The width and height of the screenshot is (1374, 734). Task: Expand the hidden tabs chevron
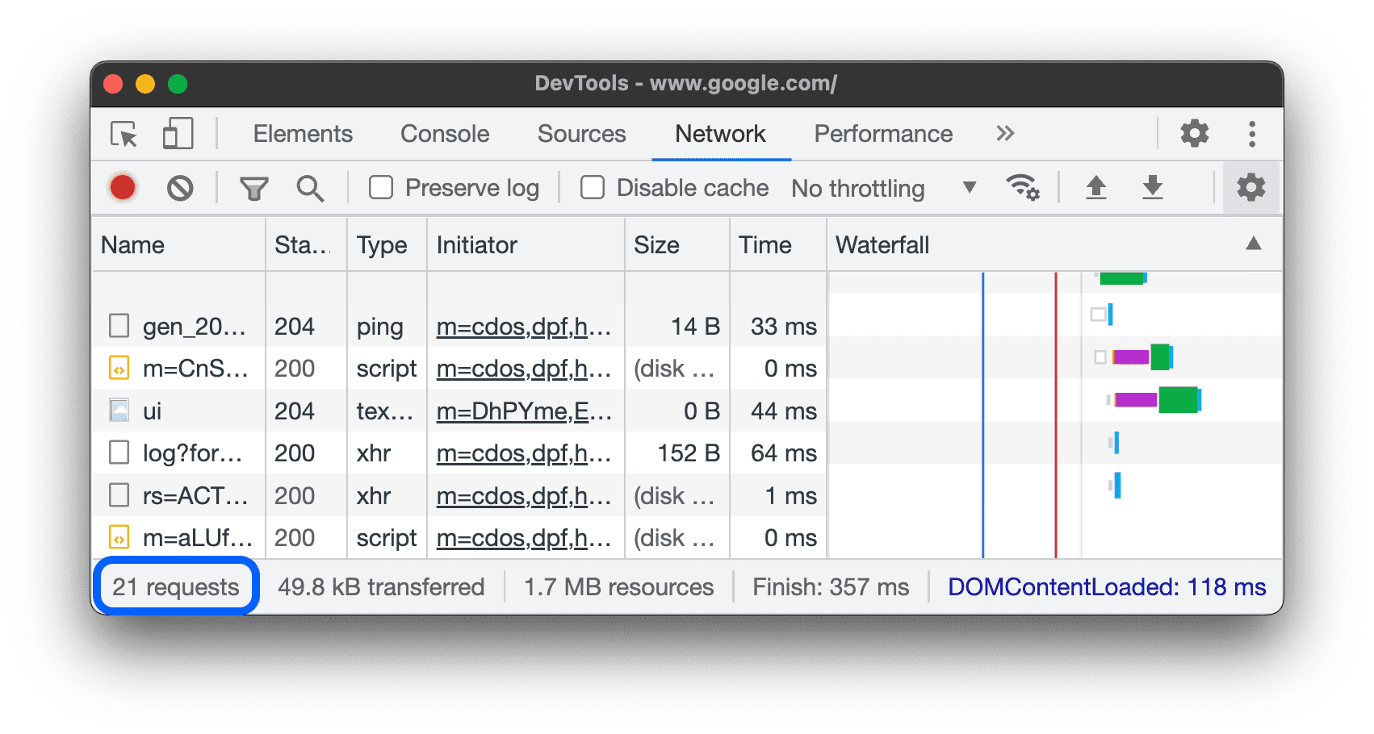[1005, 134]
